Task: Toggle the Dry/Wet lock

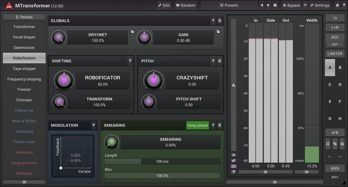Action: coord(132,32)
